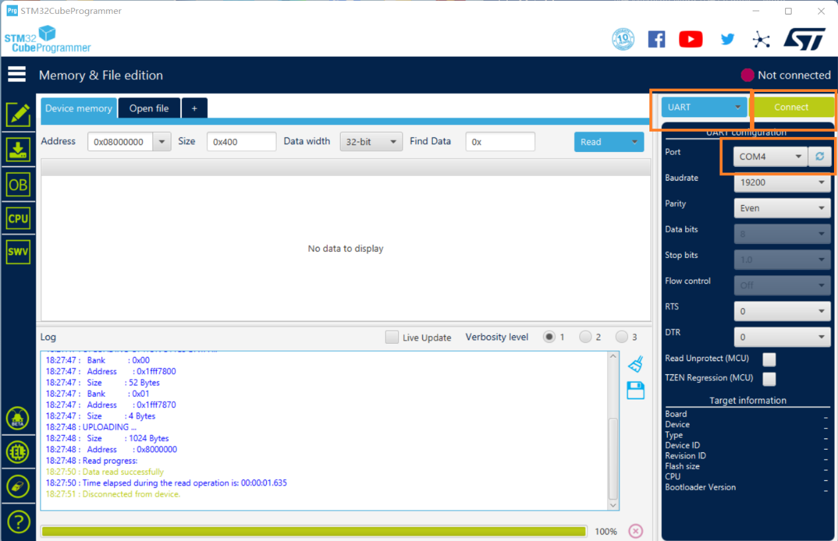838x541 pixels.
Task: Open the SWV serial wire viewer
Action: (18, 252)
